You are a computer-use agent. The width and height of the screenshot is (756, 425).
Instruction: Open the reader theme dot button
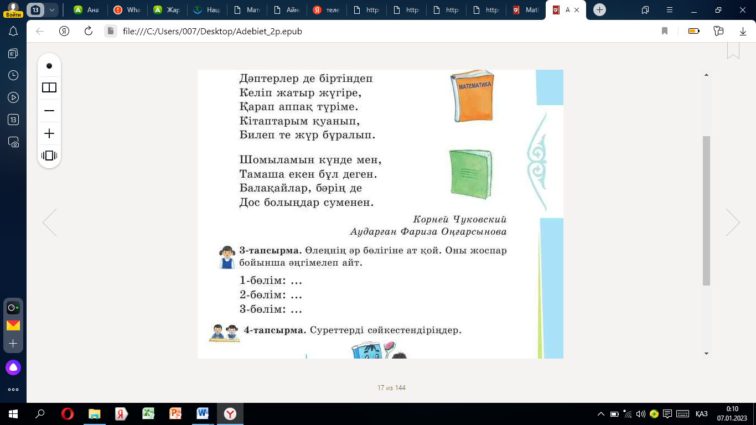tap(49, 66)
